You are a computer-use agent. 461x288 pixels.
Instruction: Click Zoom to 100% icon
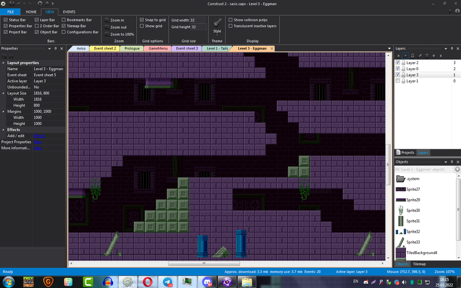coord(108,34)
